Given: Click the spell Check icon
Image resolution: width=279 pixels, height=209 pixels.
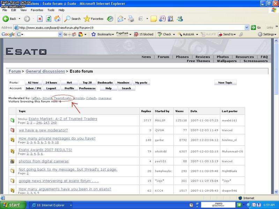Looking at the screenshot, I should [160, 34].
